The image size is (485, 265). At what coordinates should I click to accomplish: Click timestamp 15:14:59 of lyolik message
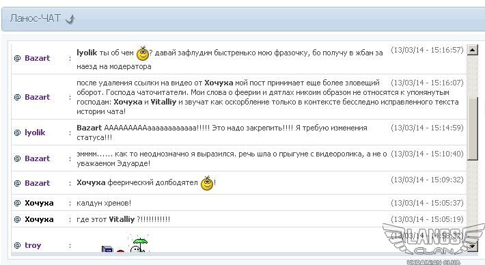point(427,128)
